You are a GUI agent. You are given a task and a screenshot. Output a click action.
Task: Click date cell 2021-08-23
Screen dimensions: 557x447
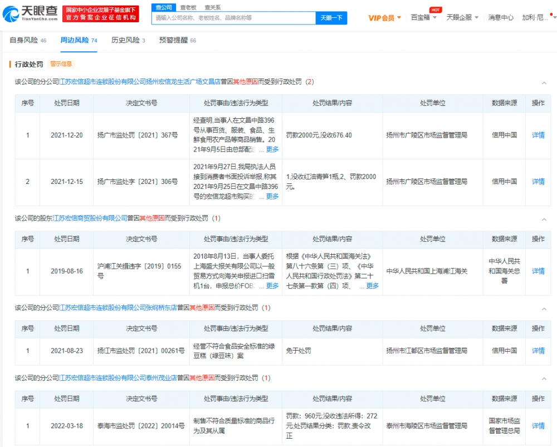pos(66,351)
